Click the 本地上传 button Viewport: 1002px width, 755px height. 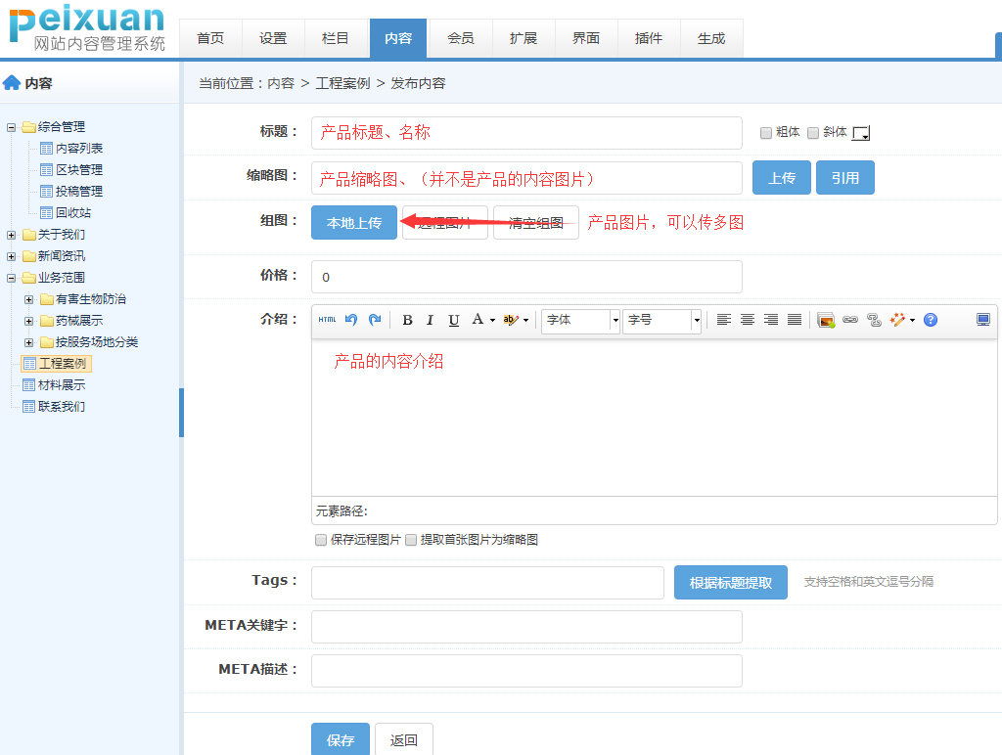coord(354,223)
